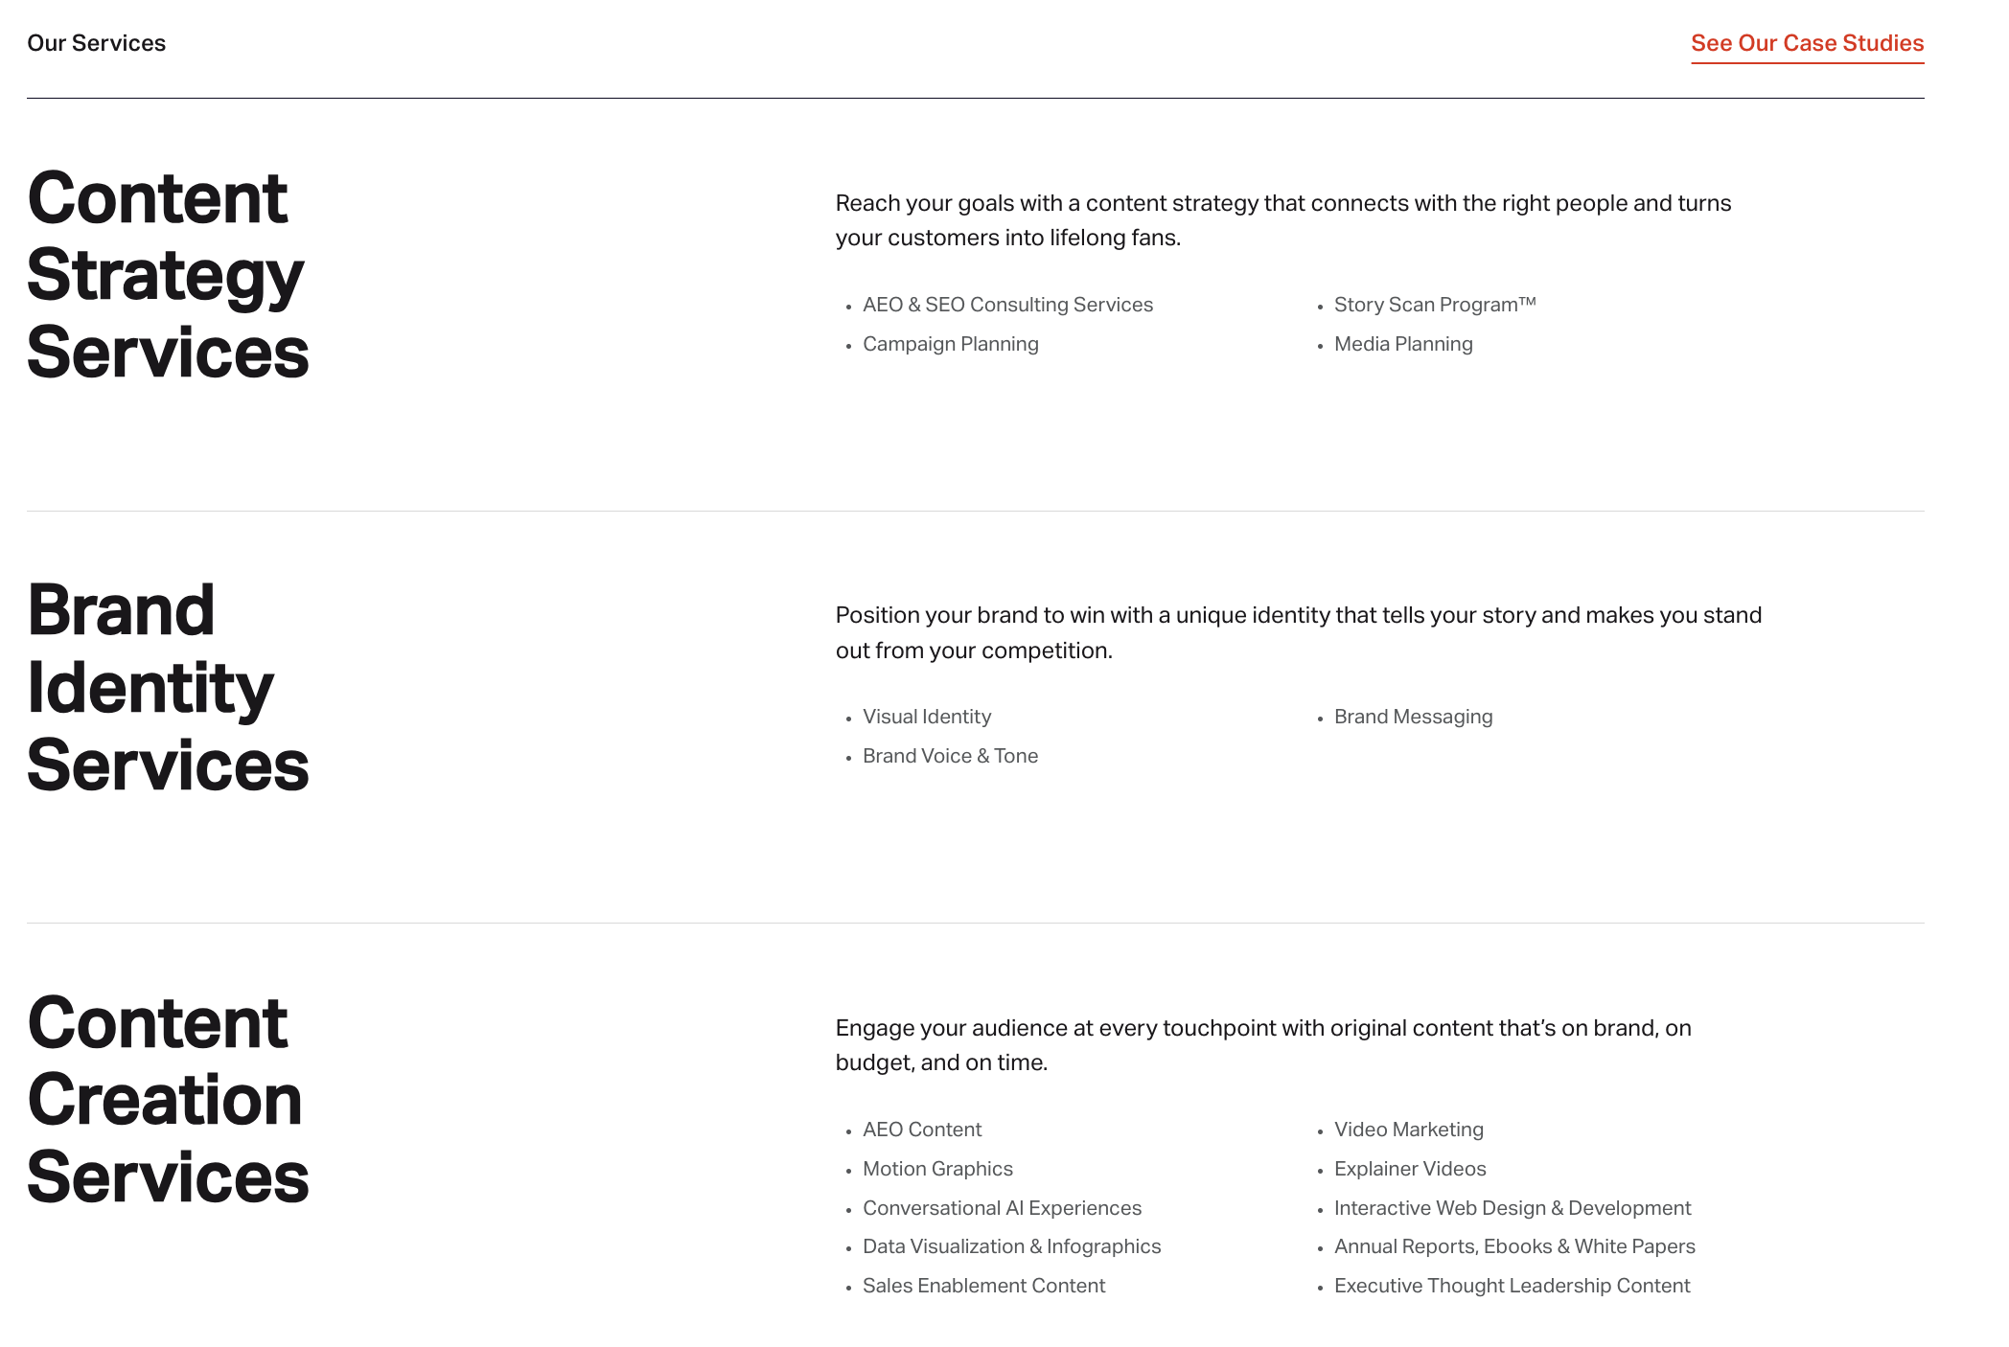Click Interactive Web Design & Development
Image resolution: width=2009 pixels, height=1347 pixels.
pyautogui.click(x=1512, y=1208)
